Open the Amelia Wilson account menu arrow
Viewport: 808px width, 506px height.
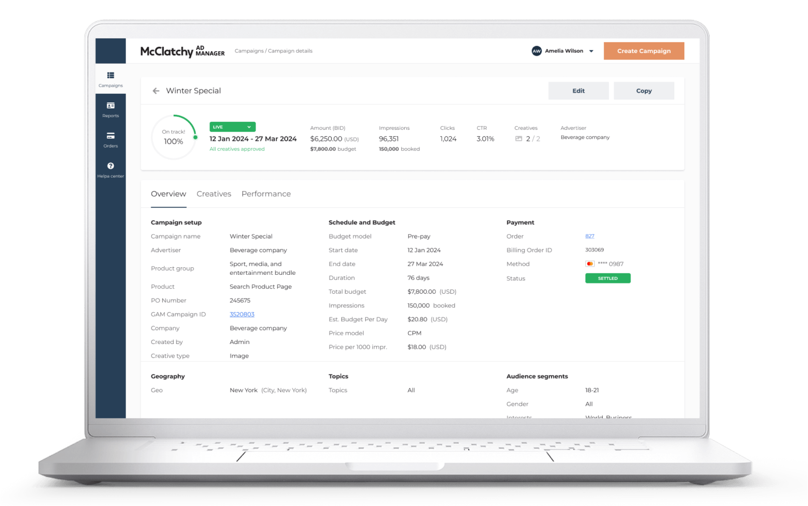[591, 51]
